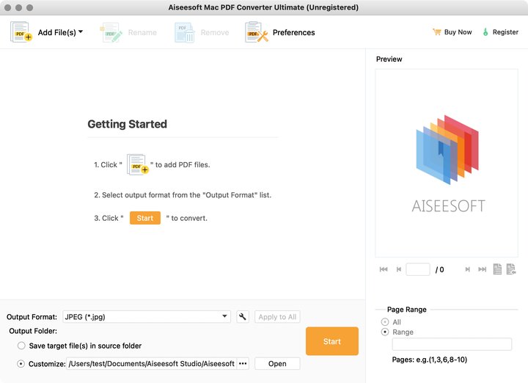528x383 pixels.
Task: Click the custom output path field
Action: pyautogui.click(x=152, y=363)
